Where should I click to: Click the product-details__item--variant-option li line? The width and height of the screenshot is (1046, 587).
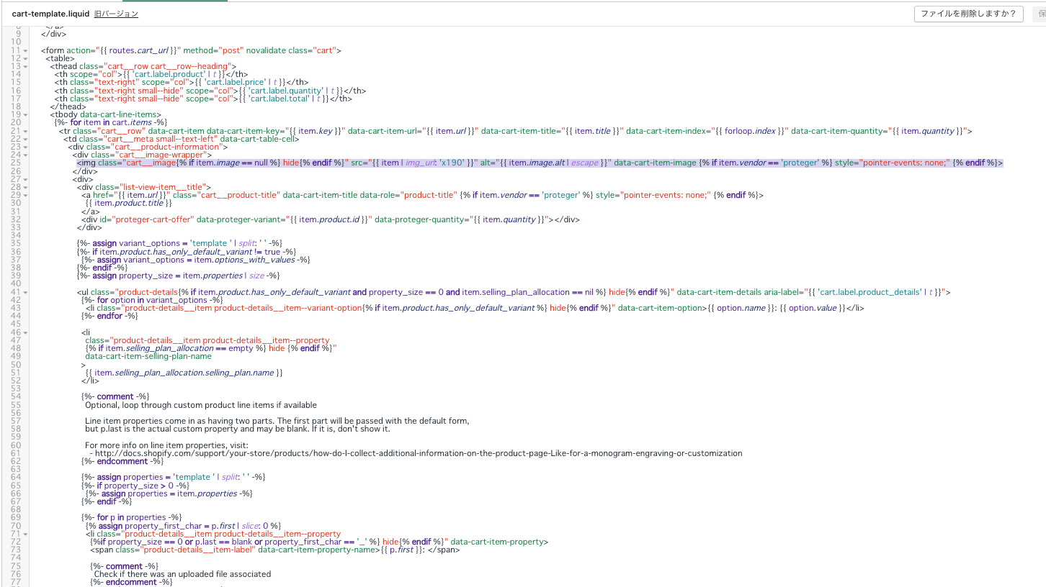(475, 309)
